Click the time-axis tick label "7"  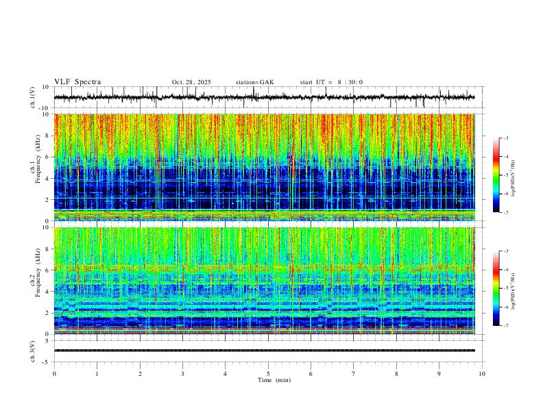click(354, 374)
